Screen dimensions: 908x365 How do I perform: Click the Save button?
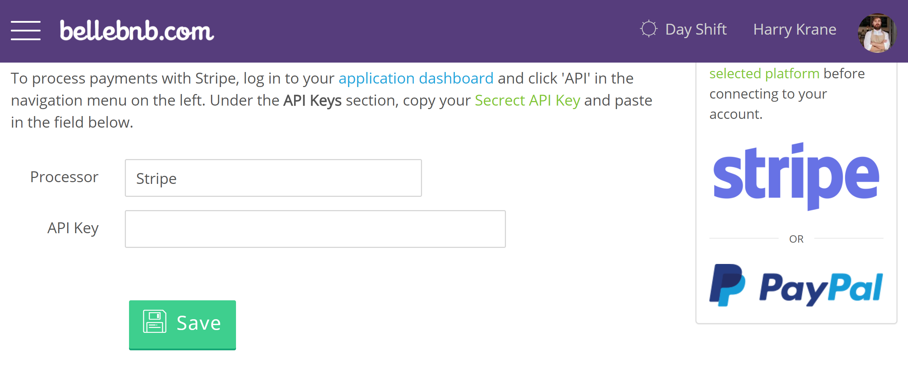(x=182, y=325)
